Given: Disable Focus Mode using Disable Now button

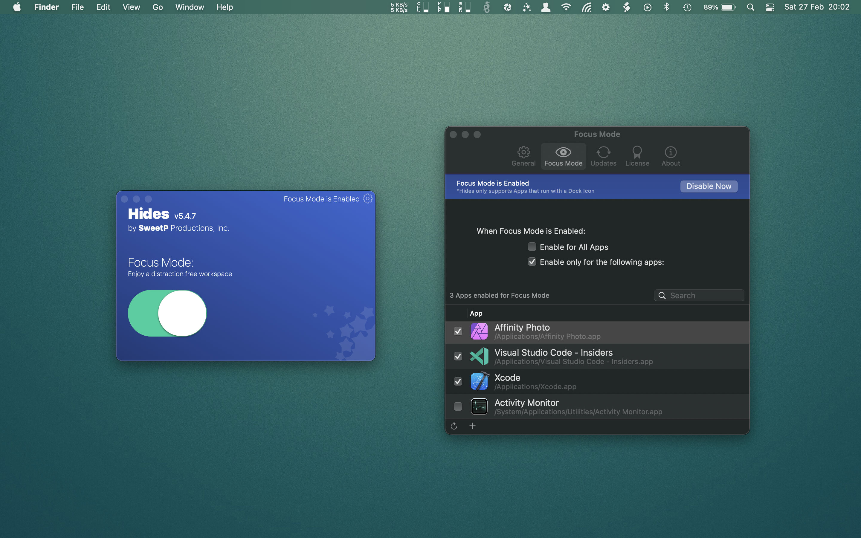Looking at the screenshot, I should pos(709,186).
